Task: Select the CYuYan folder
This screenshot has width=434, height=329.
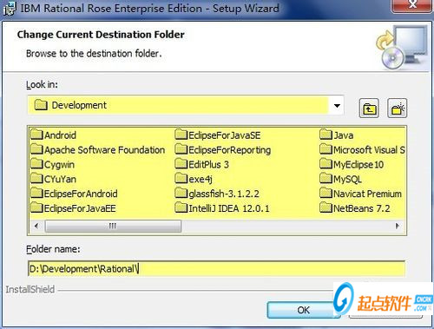Action: 54,179
